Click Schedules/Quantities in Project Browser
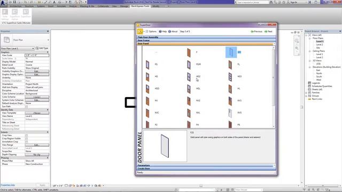Viewport: 342px width, 192px height. pyautogui.click(x=322, y=86)
